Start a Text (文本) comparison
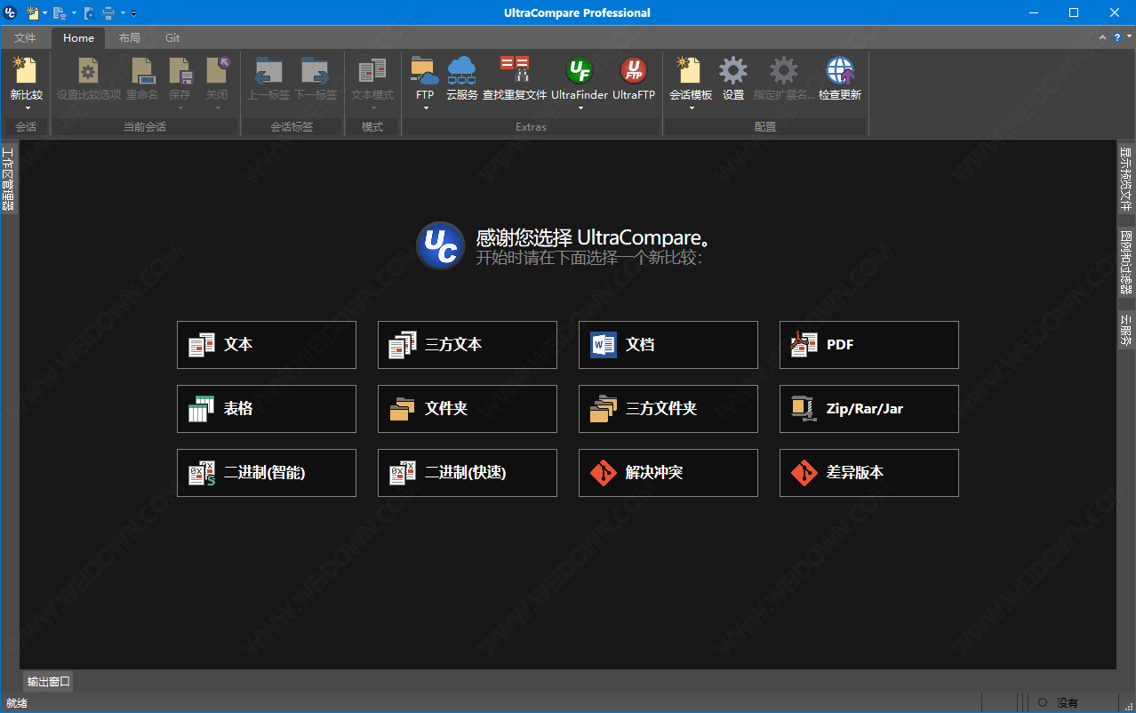 (x=267, y=345)
